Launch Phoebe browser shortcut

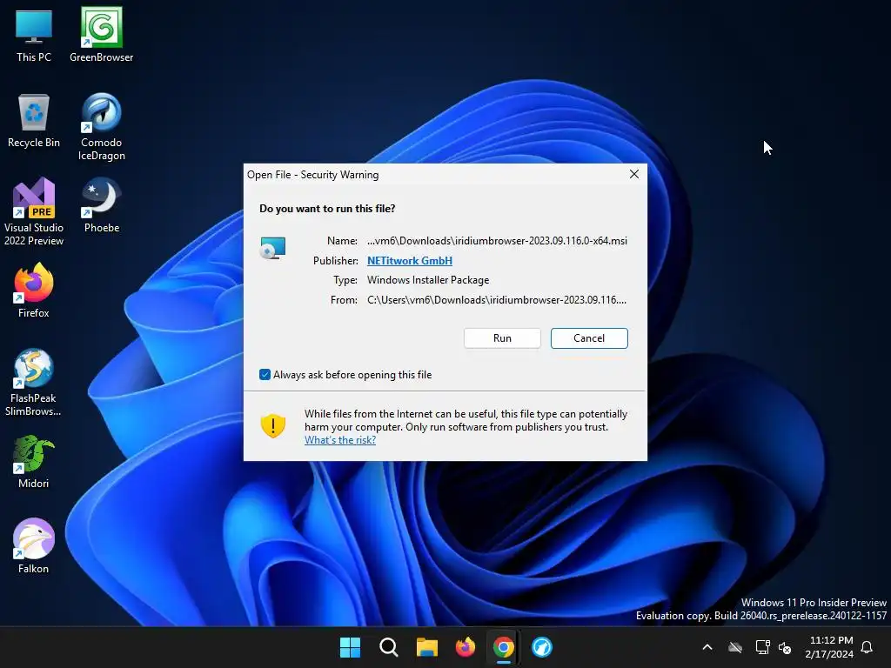click(x=101, y=205)
